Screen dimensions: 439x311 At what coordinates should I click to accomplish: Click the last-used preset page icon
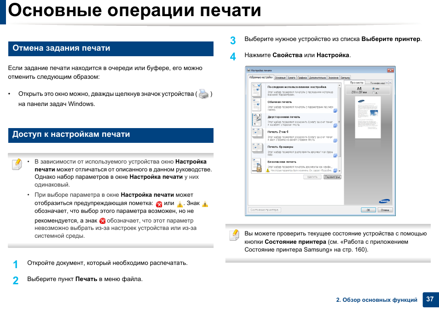[256, 90]
